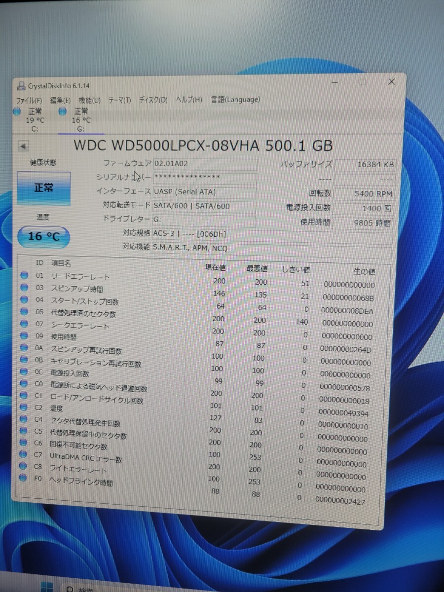The height and width of the screenshot is (592, 444).
Task: Click the status circle of drive G:
Action: 63,111
